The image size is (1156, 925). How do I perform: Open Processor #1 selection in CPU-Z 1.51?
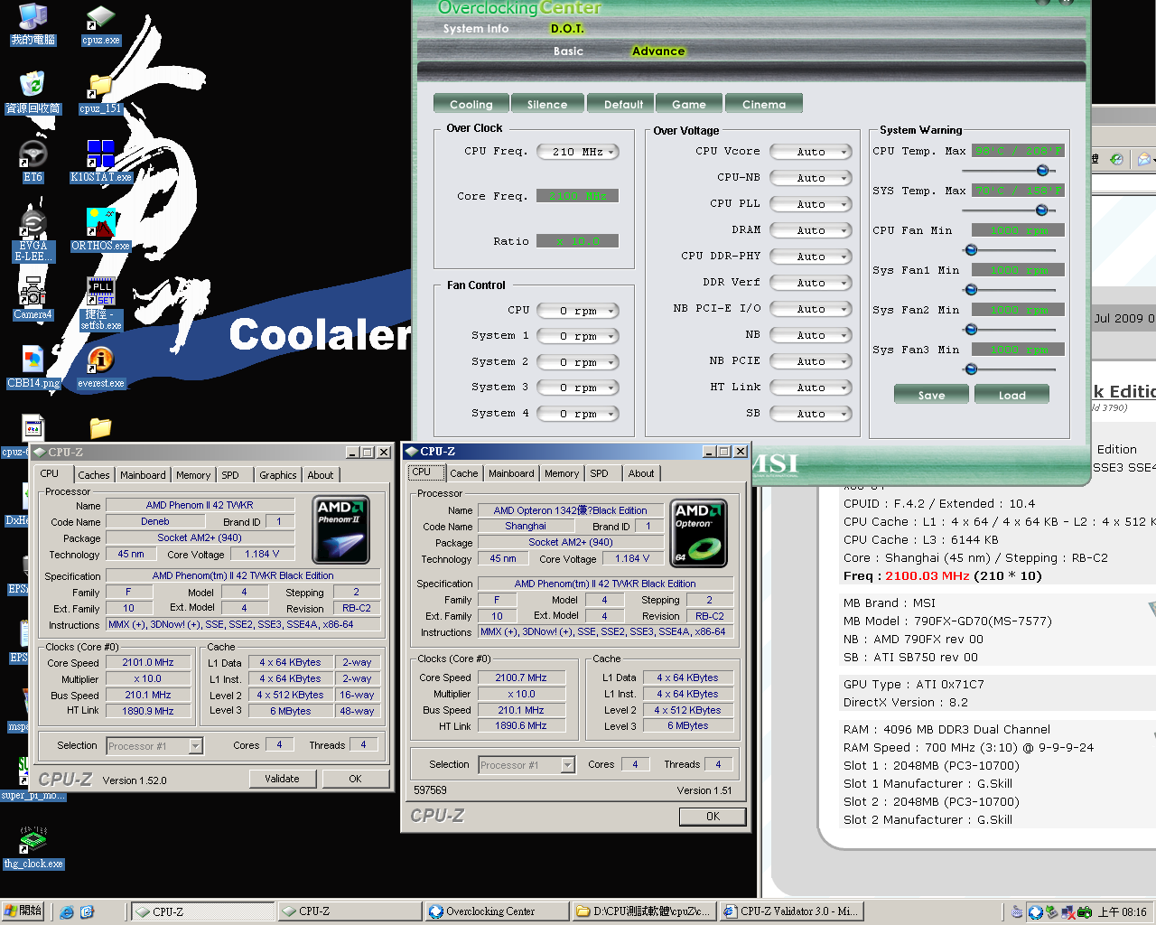click(x=527, y=765)
